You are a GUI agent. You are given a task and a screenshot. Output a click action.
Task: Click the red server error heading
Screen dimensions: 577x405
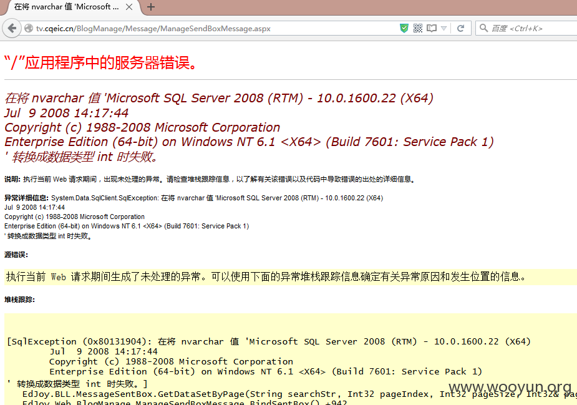tap(101, 62)
